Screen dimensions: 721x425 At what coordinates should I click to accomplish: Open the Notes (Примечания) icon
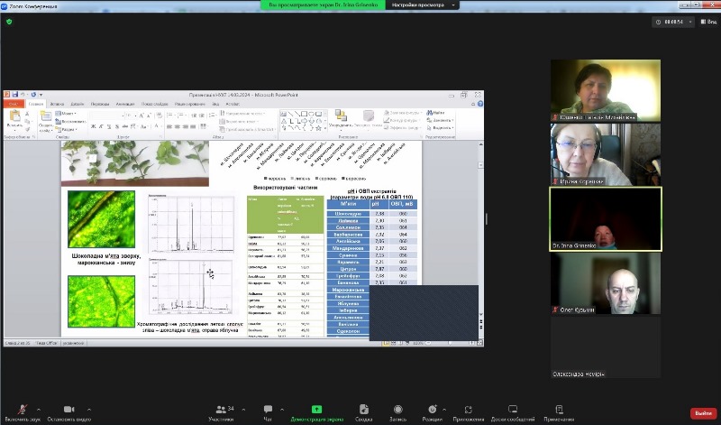pyautogui.click(x=559, y=409)
